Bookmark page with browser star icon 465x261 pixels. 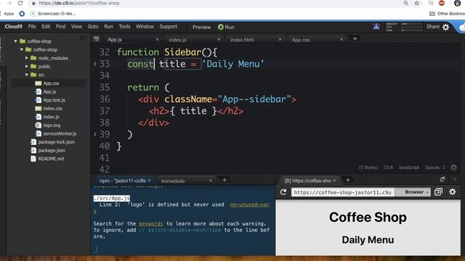click(416, 3)
